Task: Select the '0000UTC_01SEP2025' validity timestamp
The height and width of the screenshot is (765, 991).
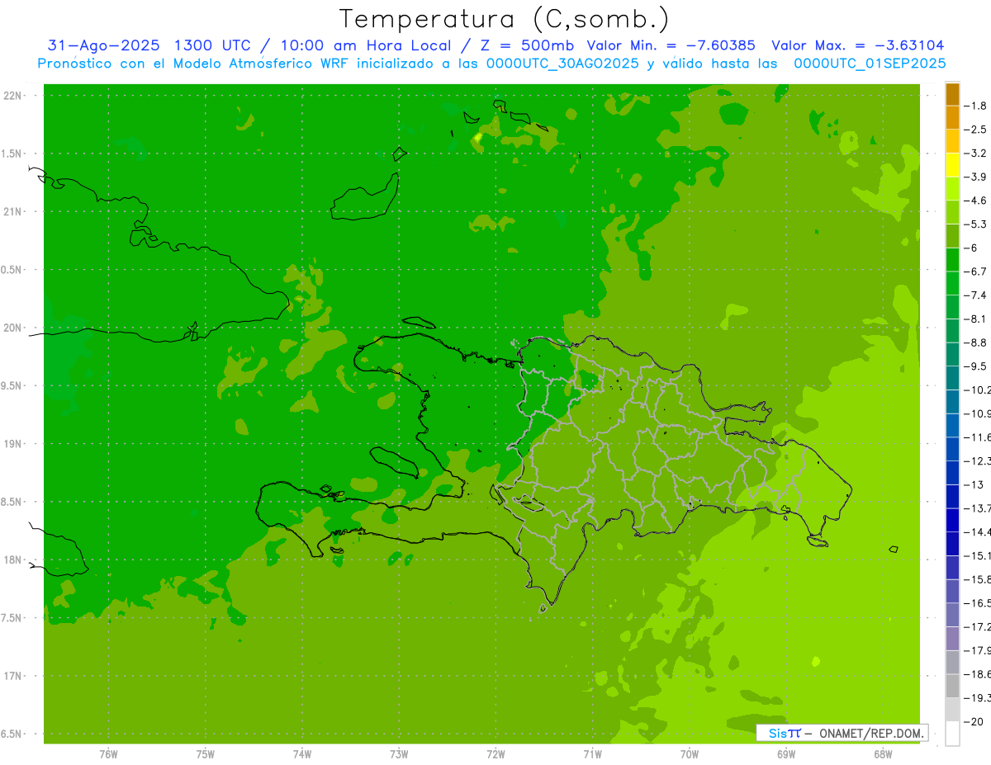Action: coord(870,64)
